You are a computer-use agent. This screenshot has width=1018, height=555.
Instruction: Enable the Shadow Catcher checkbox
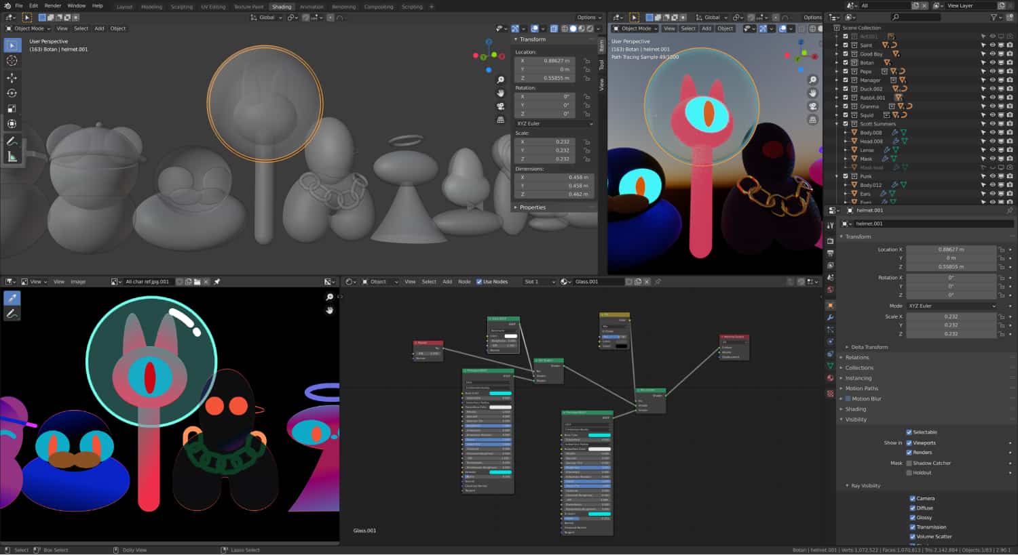[x=909, y=464]
